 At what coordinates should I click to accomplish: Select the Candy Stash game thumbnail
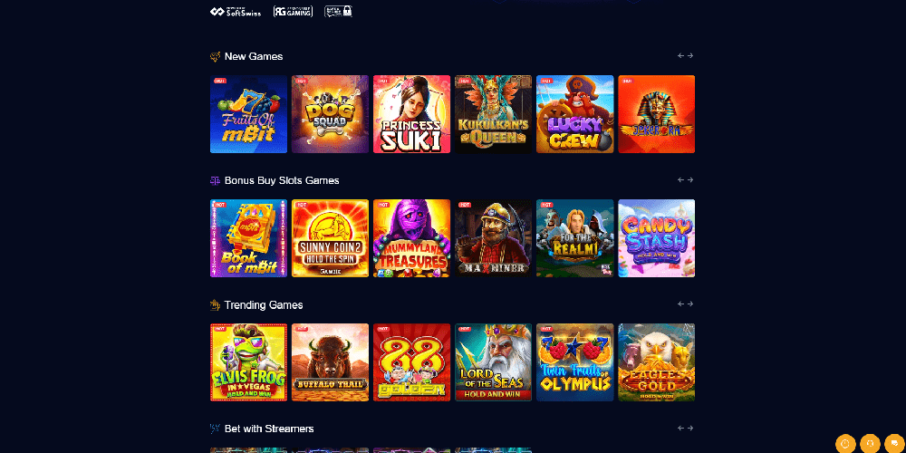point(656,238)
